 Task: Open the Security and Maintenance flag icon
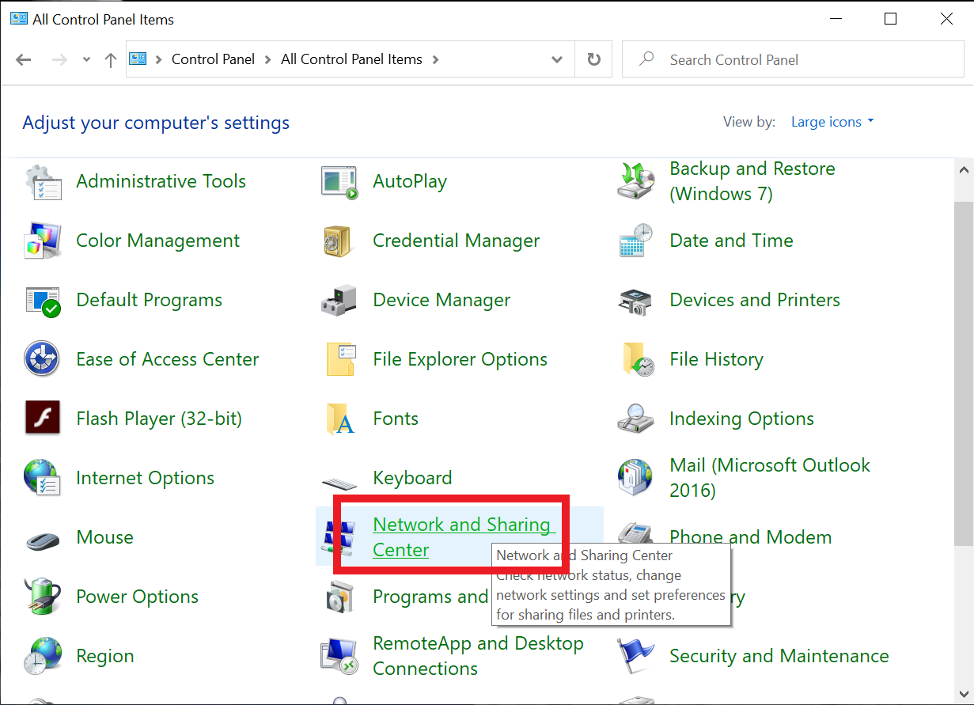click(636, 656)
